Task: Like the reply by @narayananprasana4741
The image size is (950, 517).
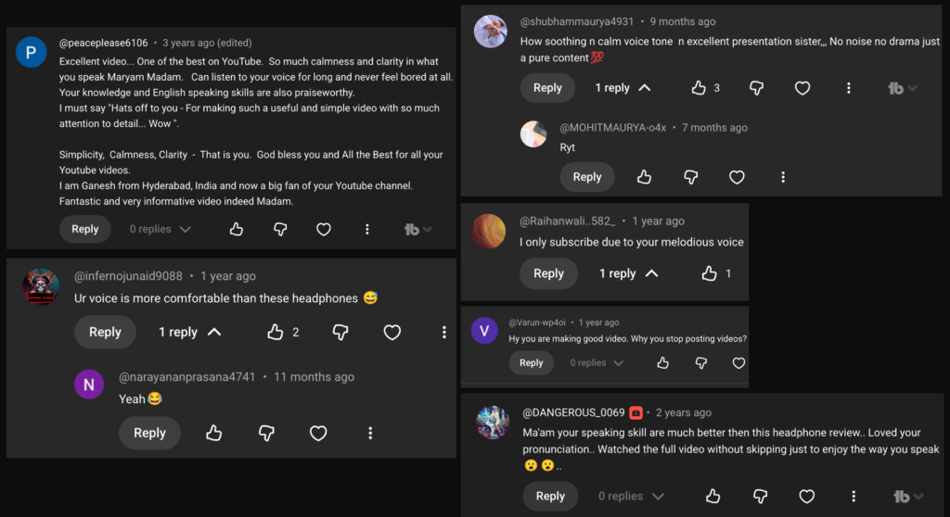Action: 214,433
